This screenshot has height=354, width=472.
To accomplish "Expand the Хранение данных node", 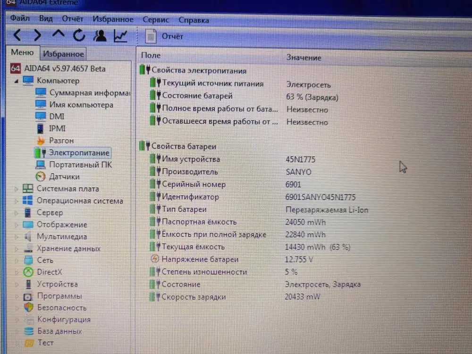I will pos(16,249).
